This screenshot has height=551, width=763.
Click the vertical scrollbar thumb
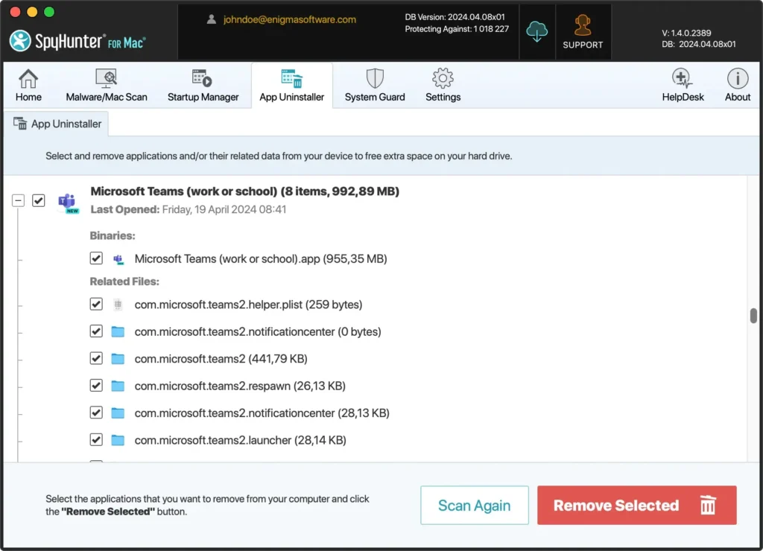(x=753, y=316)
